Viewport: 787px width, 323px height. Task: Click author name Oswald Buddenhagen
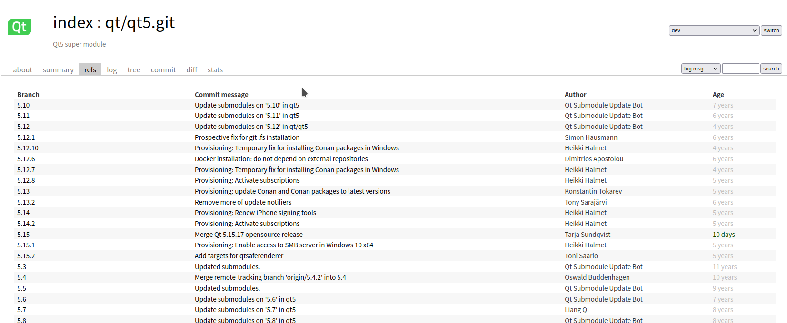(597, 277)
